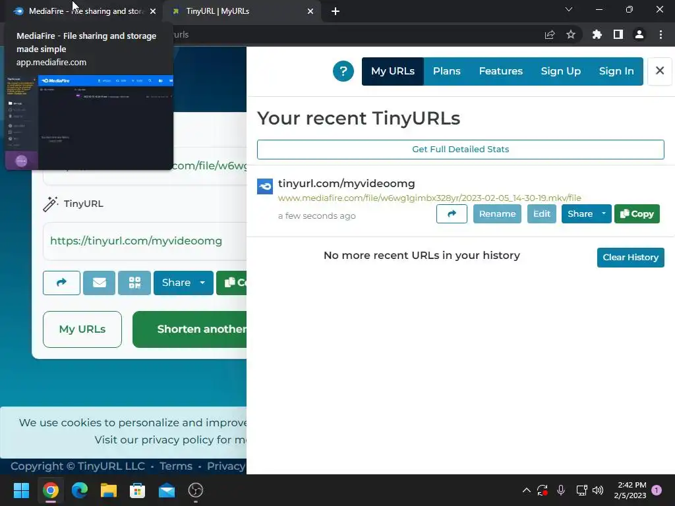Screen dimensions: 675x506
Task: Open the TinyURL help question mark icon
Action: pyautogui.click(x=343, y=71)
